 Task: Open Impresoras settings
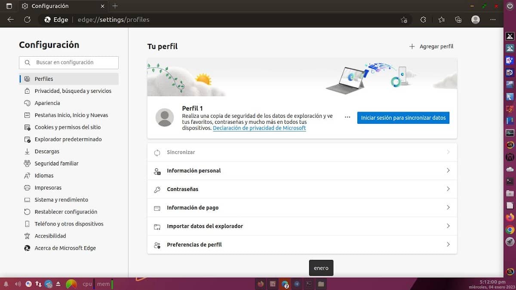click(x=69, y=188)
